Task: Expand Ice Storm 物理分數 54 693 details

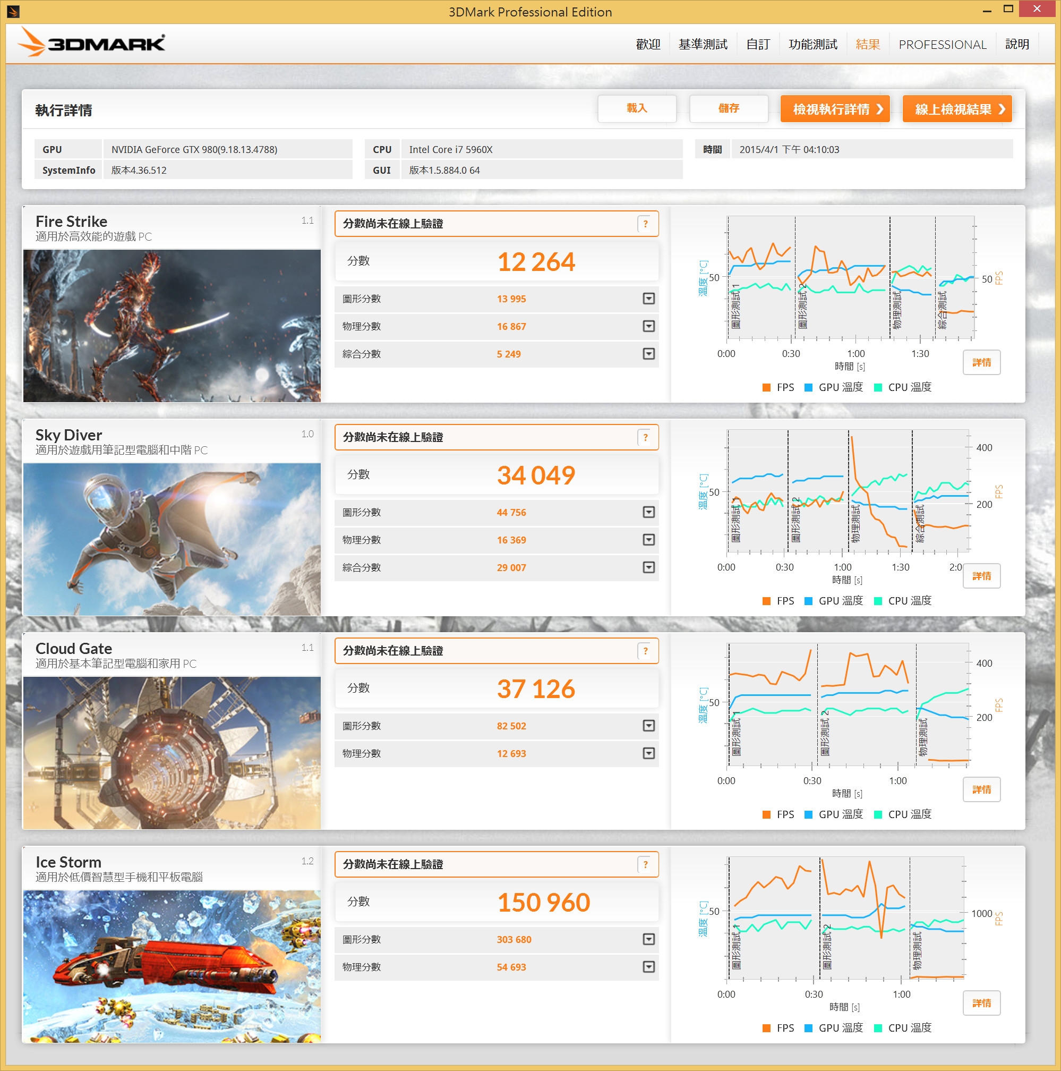Action: [648, 967]
